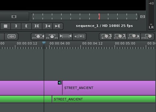This screenshot has height=112, width=156.
Task: Click the split audio speaker button
Action: pos(79,36)
